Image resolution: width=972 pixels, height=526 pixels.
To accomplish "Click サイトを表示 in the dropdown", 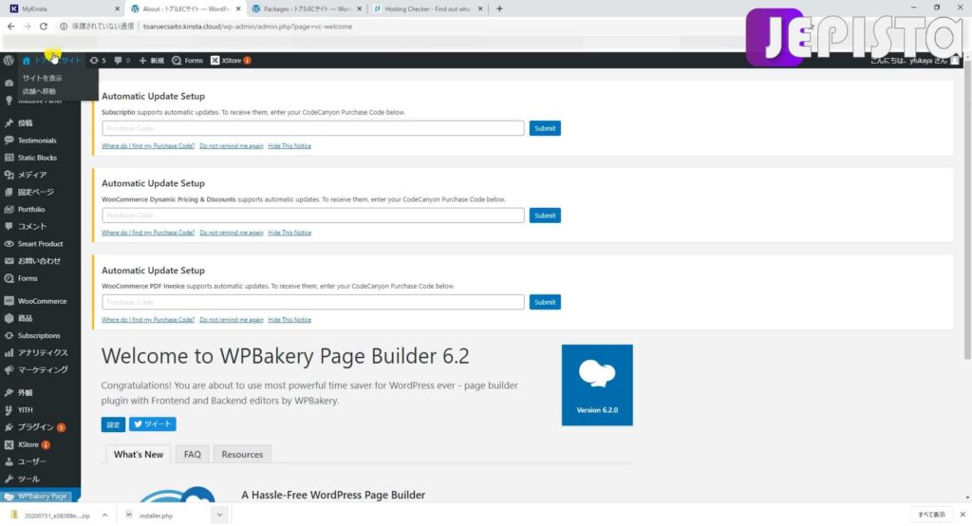I will 42,78.
